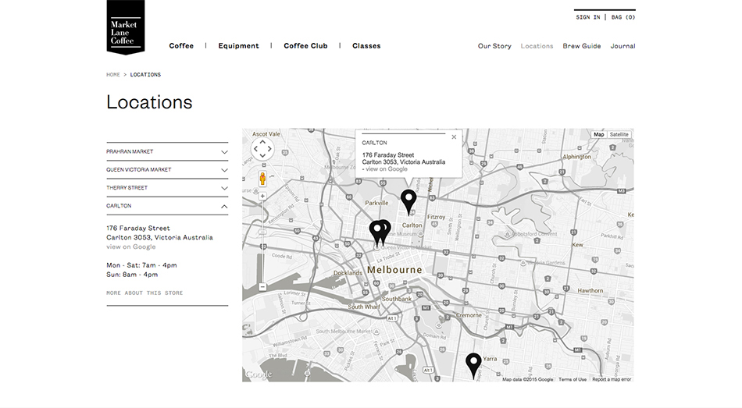This screenshot has height=408, width=742.
Task: Pan the map down arrow
Action: click(x=262, y=155)
